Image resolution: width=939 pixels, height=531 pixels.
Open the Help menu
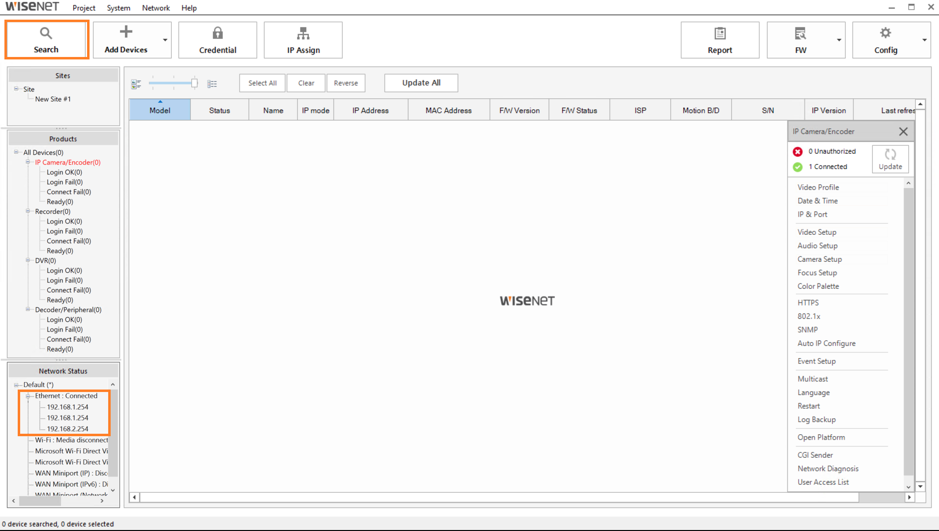189,8
